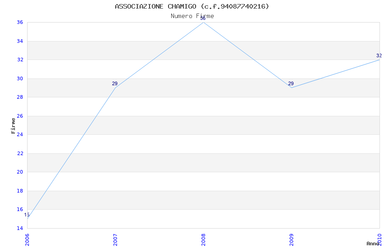This screenshot has height=248, width=384.
Task: Click the y-axis tick value 32
Action: coord(20,60)
